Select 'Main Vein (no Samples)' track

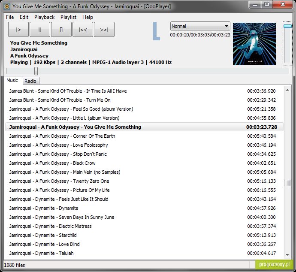tap(144, 172)
